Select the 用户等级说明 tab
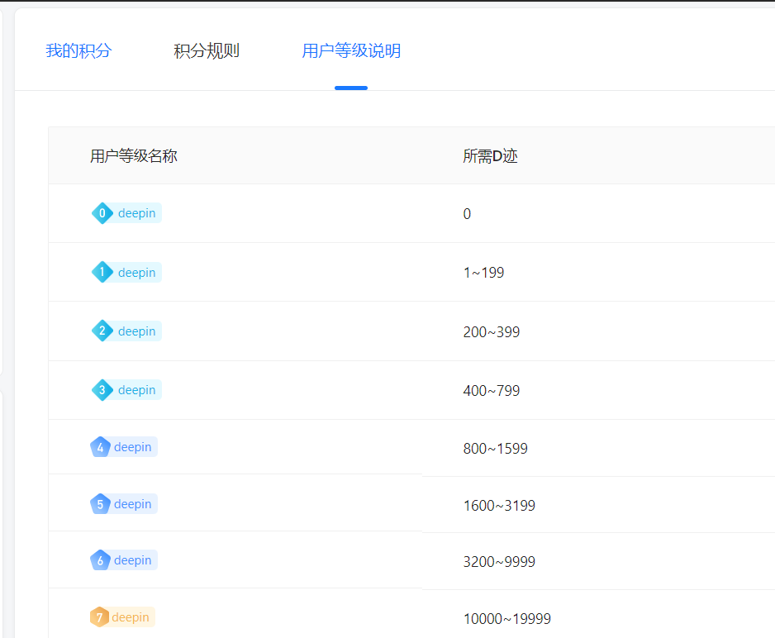 [351, 51]
